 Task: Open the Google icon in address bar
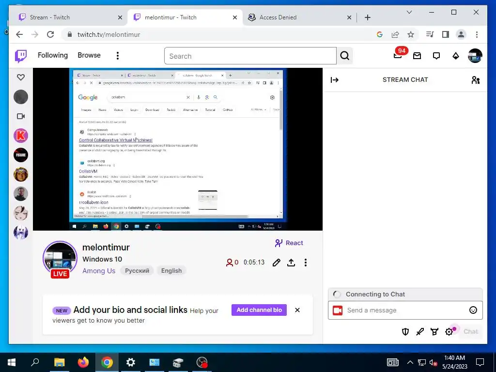(380, 34)
